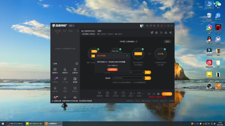This screenshot has width=225, height=126.
Task: Open the 数据助手 tool
Action: tap(75, 89)
